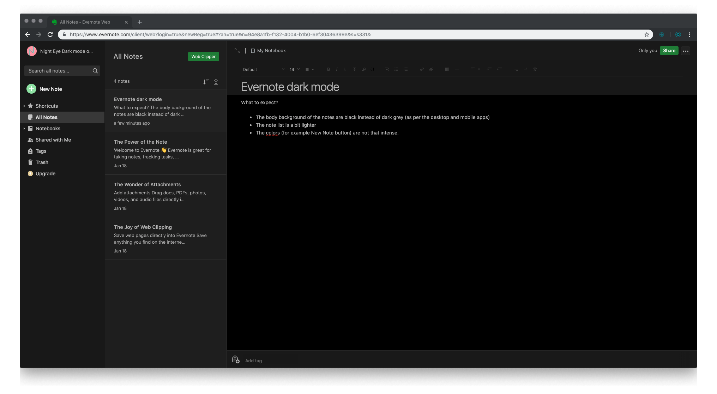Image resolution: width=717 pixels, height=394 pixels.
Task: Open The Wonder of Attachments note
Action: (x=166, y=196)
